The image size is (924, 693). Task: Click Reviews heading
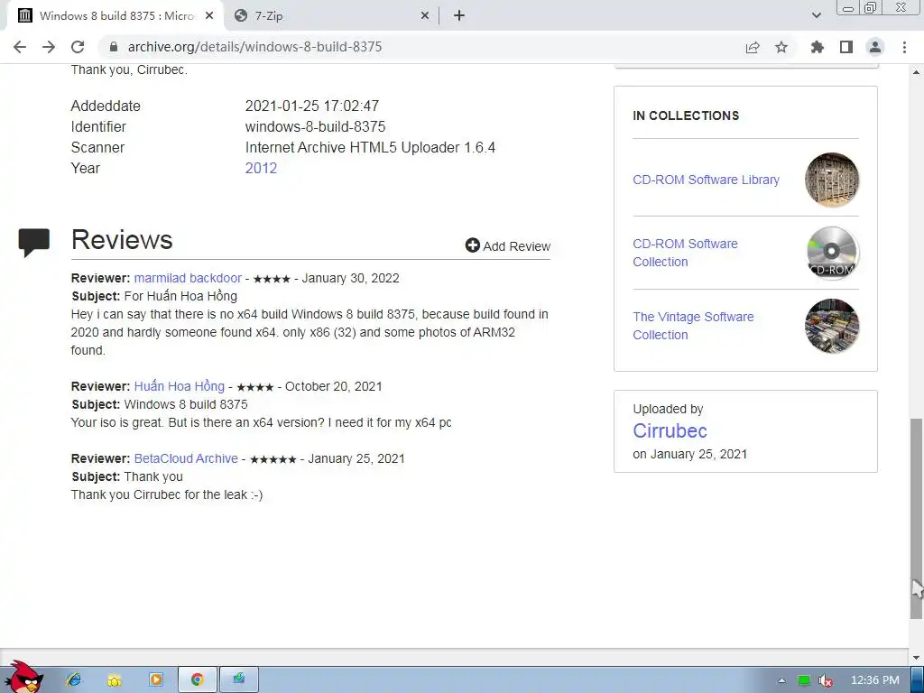coord(122,240)
